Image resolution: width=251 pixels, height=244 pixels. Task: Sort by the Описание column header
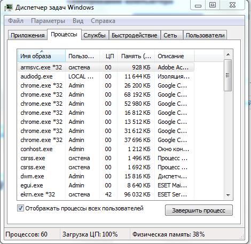pos(174,56)
